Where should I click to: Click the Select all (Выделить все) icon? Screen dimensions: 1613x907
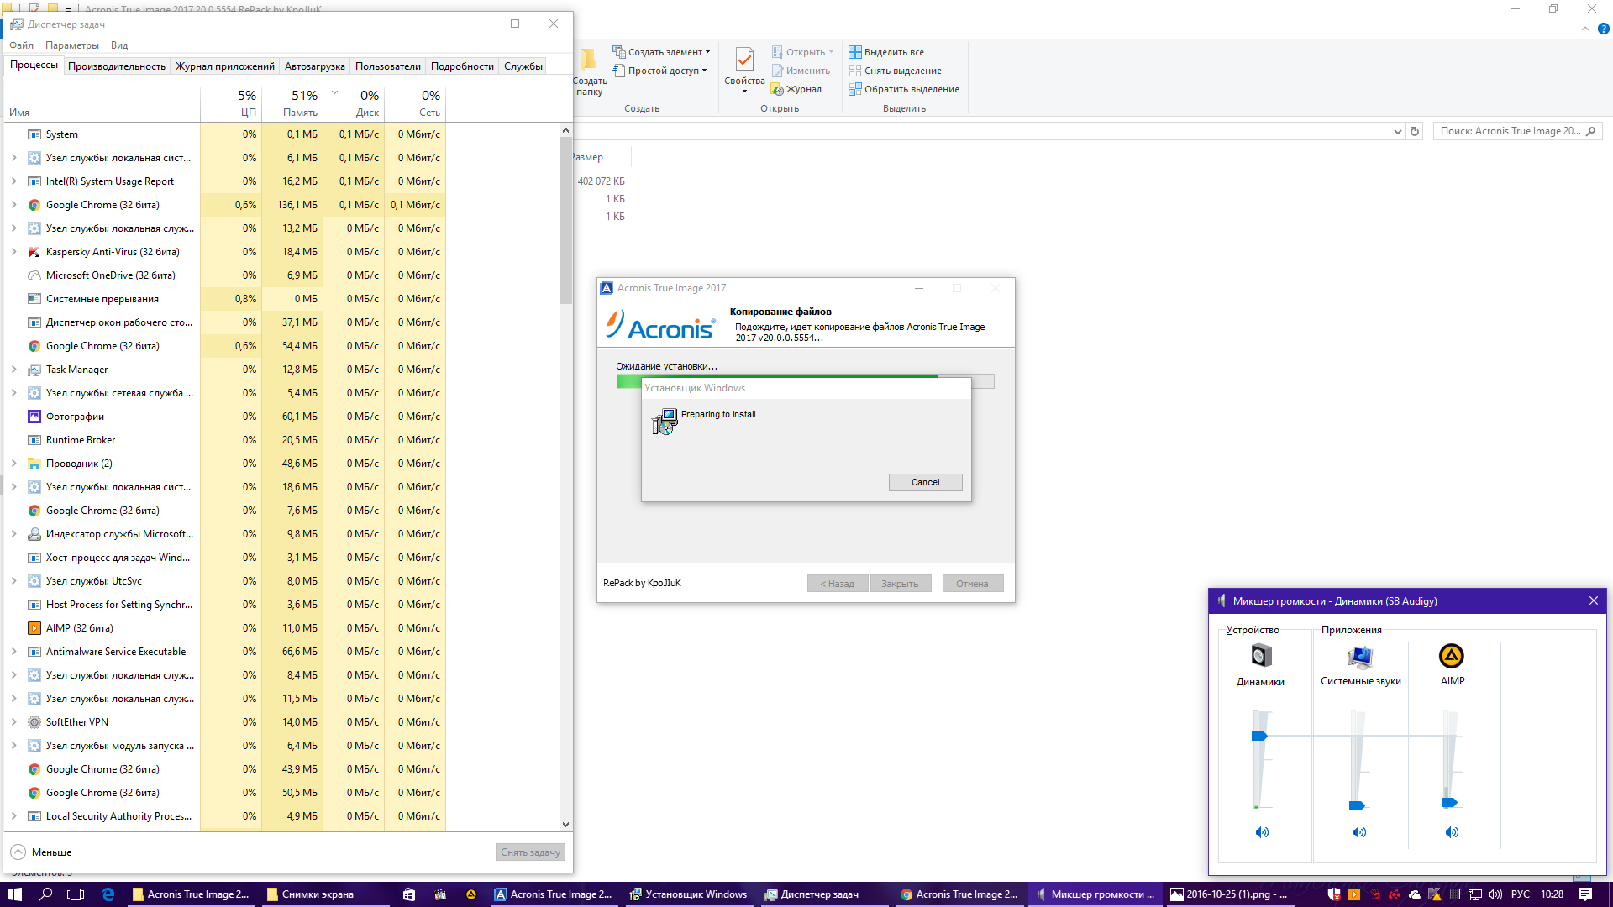[855, 52]
